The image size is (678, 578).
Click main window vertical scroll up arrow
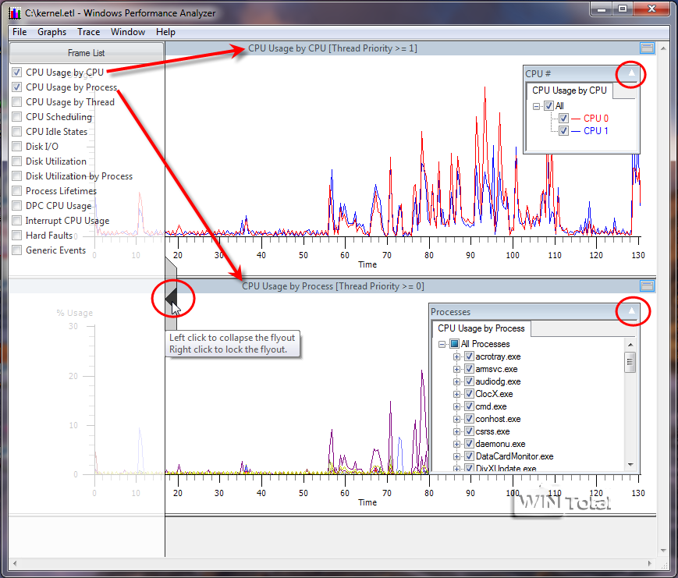663,48
